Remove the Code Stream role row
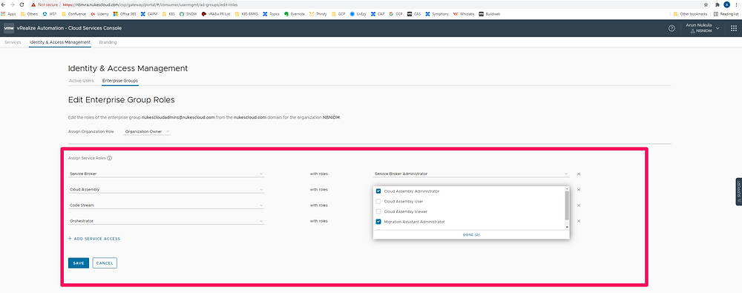Screen dimensions: 742x293 [x=579, y=205]
